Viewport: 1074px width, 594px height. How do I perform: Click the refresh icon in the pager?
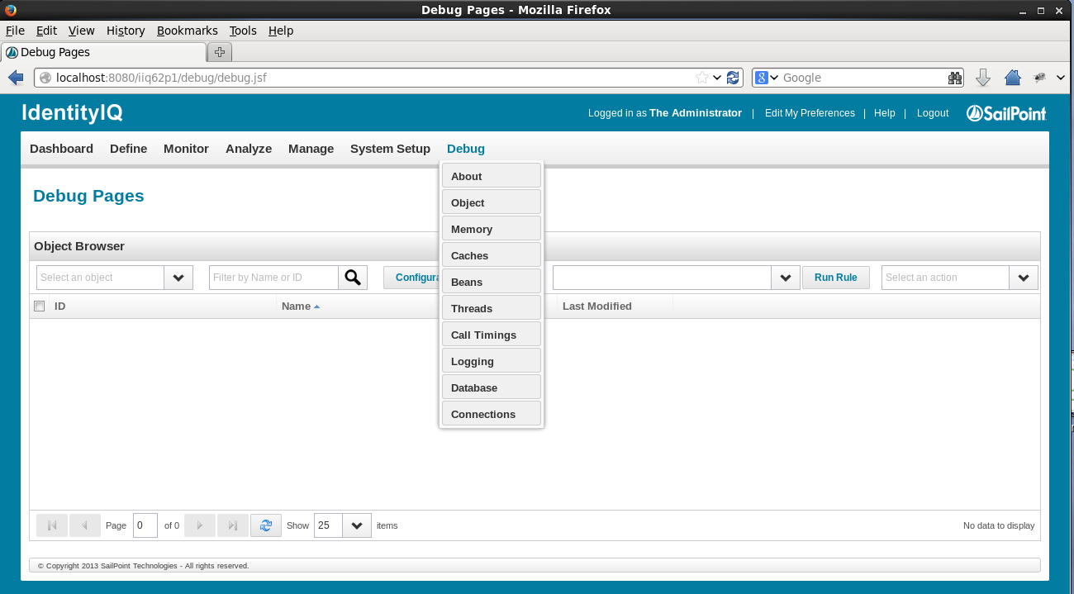(265, 525)
